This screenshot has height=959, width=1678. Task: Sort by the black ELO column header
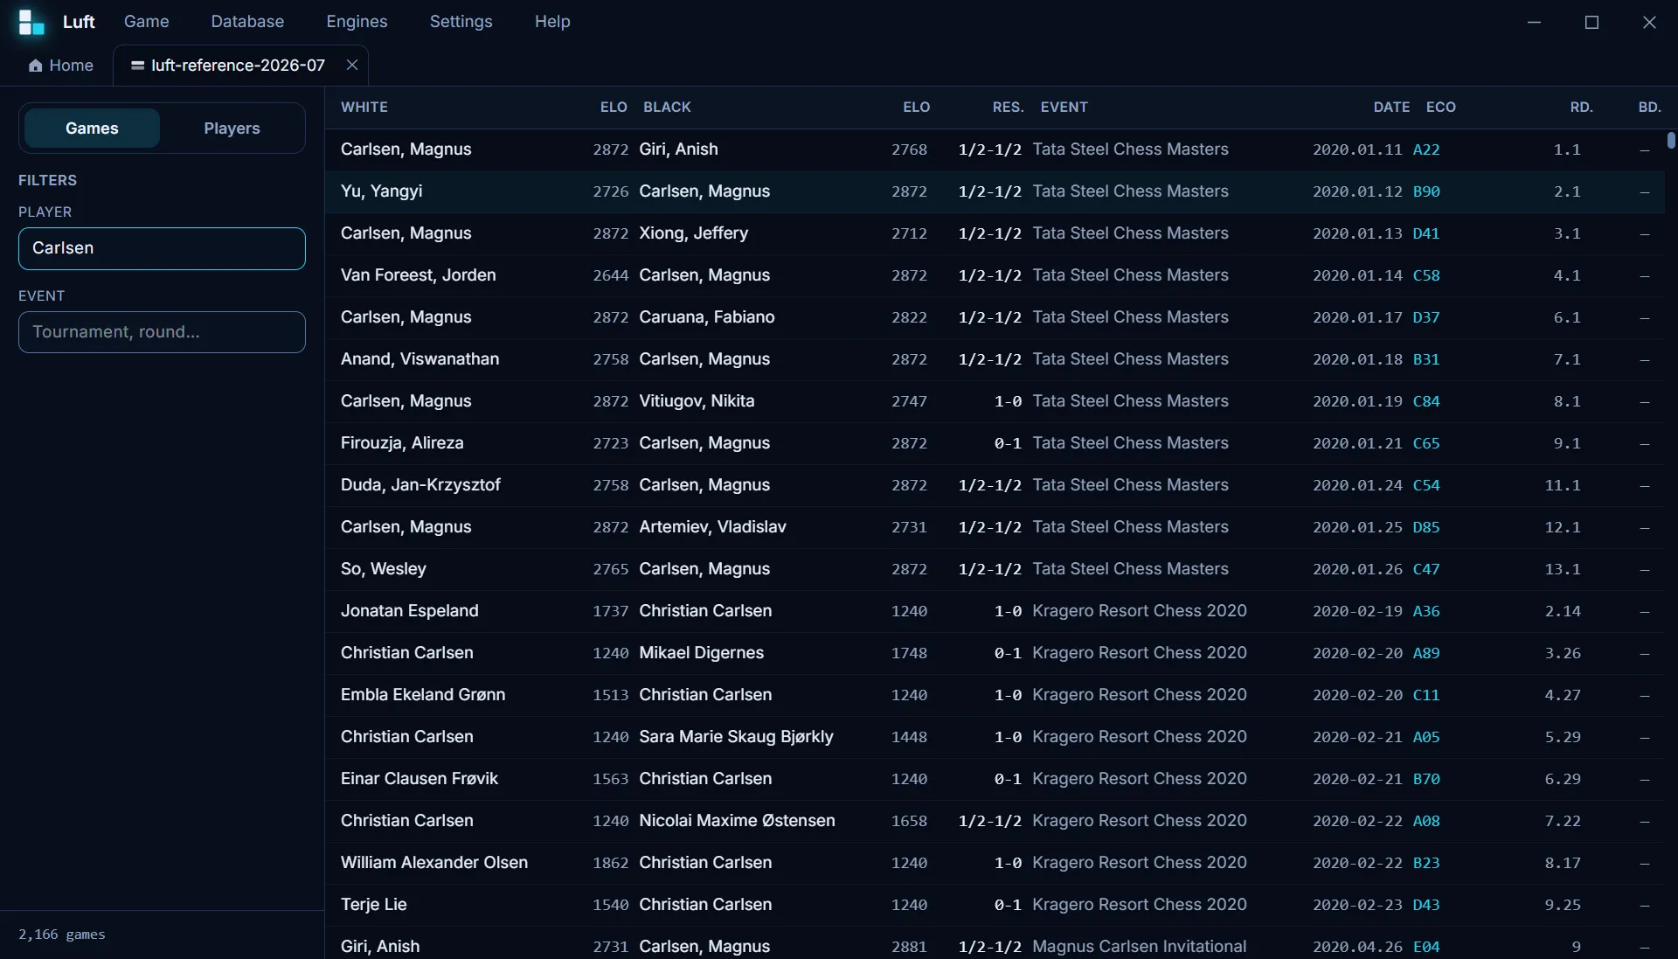[x=916, y=108]
